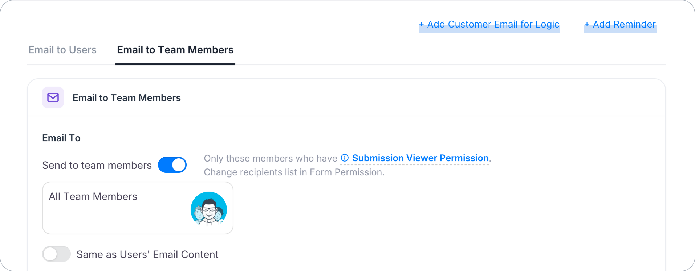Click the team members avatar illustration
Viewport: 695px width, 271px height.
pos(209,209)
